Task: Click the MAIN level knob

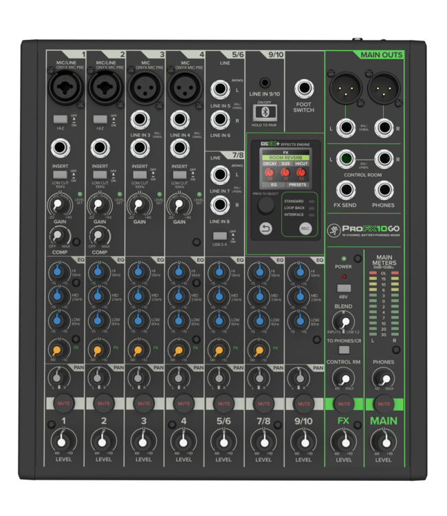Action: click(384, 441)
